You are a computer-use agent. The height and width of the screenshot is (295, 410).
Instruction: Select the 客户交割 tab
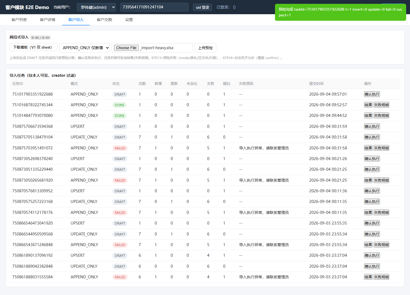click(104, 20)
